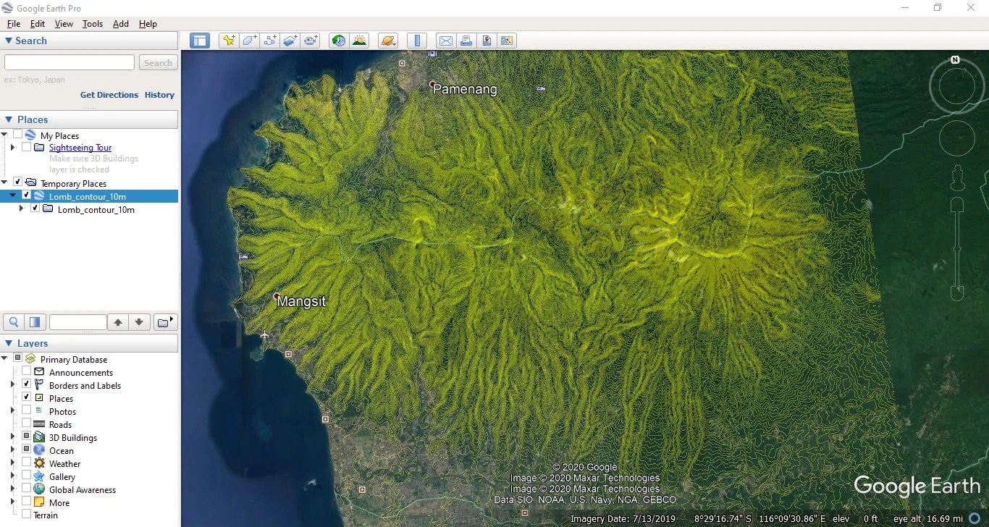Toggle sunlight with the sunrise icon
Viewport: 989px width, 527px height.
[360, 40]
